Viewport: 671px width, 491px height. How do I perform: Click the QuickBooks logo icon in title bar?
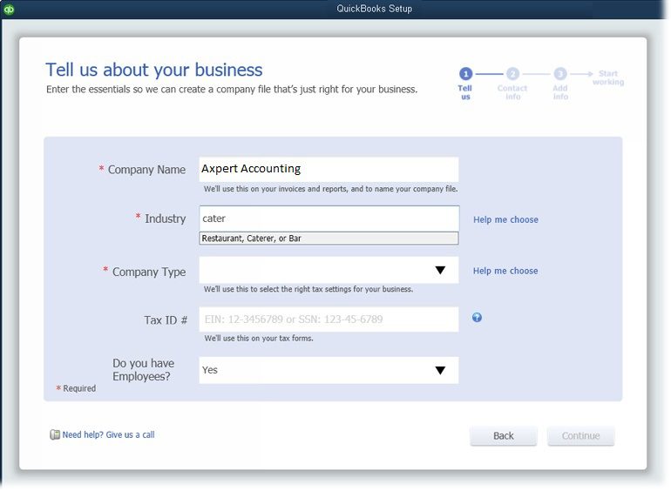[9, 9]
